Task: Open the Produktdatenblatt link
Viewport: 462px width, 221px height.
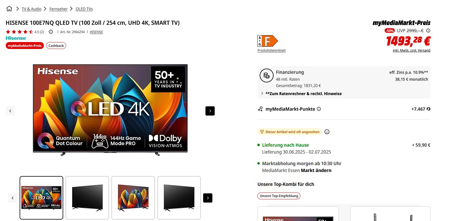Action: 272,50
